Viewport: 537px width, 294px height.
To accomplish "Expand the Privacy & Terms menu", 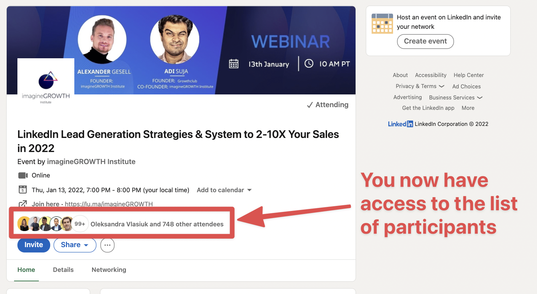I will tap(420, 86).
